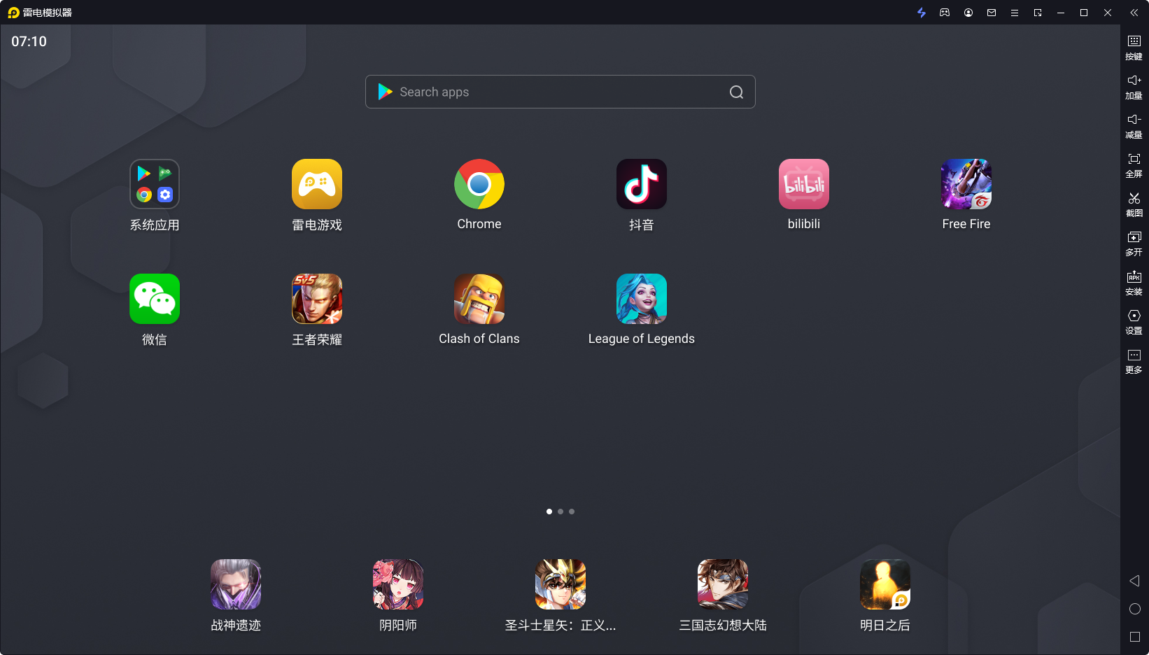The image size is (1149, 655).
Task: Tap the Android home circle button
Action: point(1135,609)
